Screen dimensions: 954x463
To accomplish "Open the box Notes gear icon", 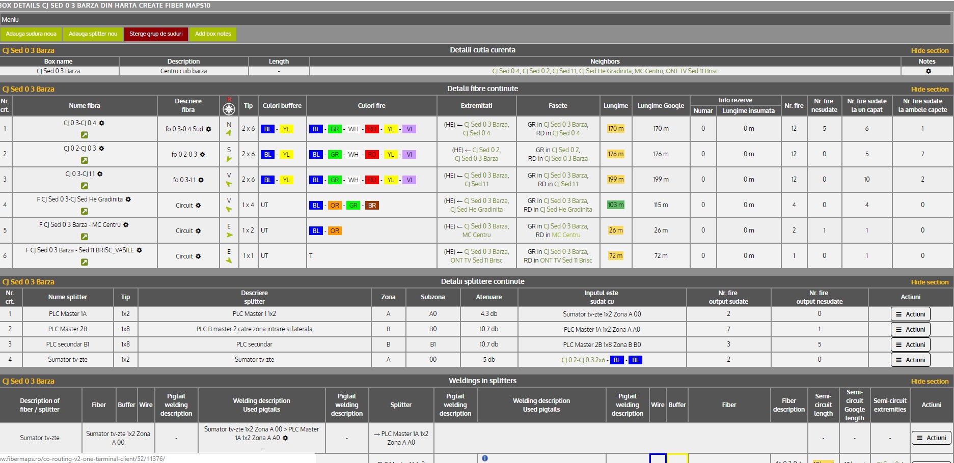I will (x=928, y=71).
